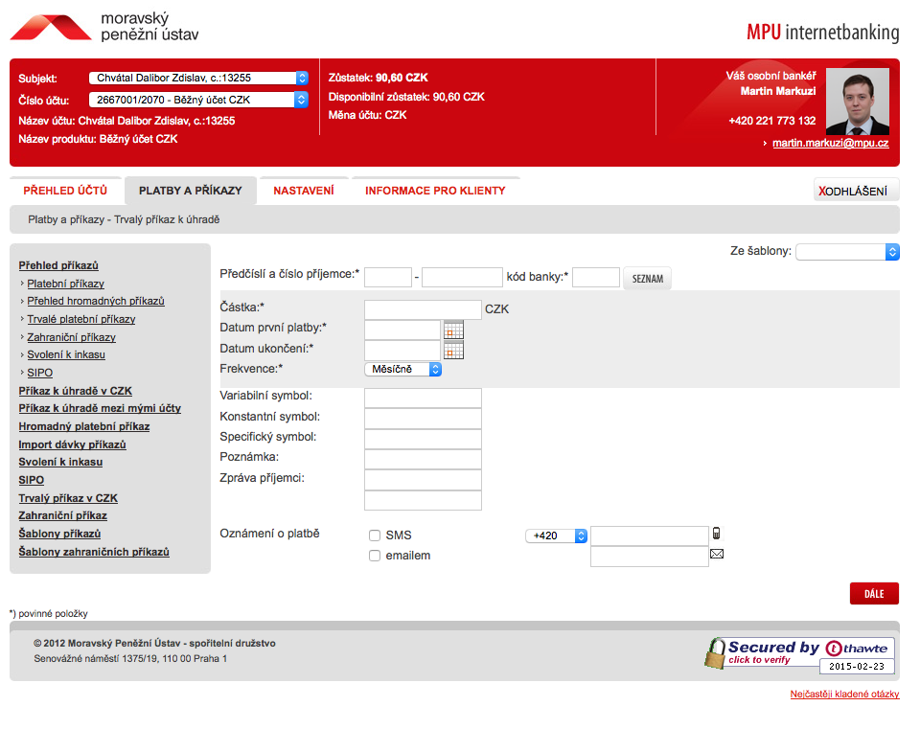Screen dimensions: 920x729
Task: Click Odhlášení logout button
Action: point(856,191)
